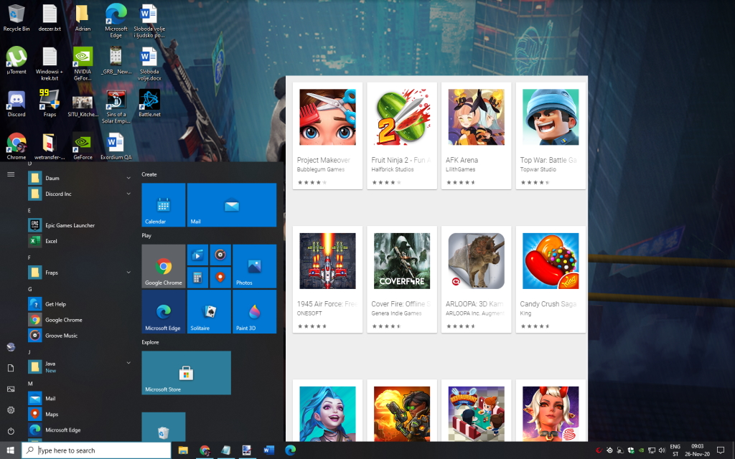The image size is (735, 459).
Task: Switch to Word on the taskbar
Action: (268, 450)
